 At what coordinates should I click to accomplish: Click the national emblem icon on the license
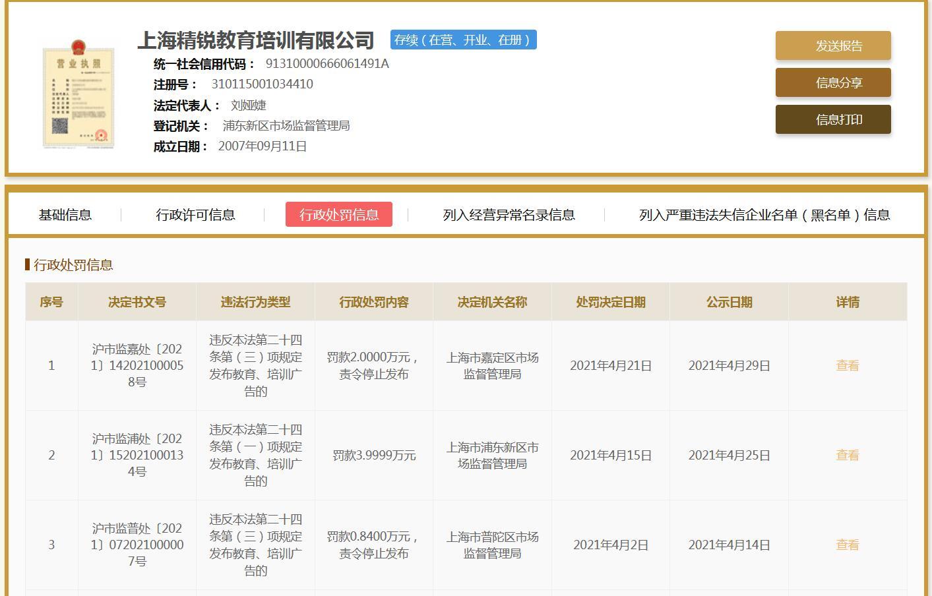click(79, 46)
